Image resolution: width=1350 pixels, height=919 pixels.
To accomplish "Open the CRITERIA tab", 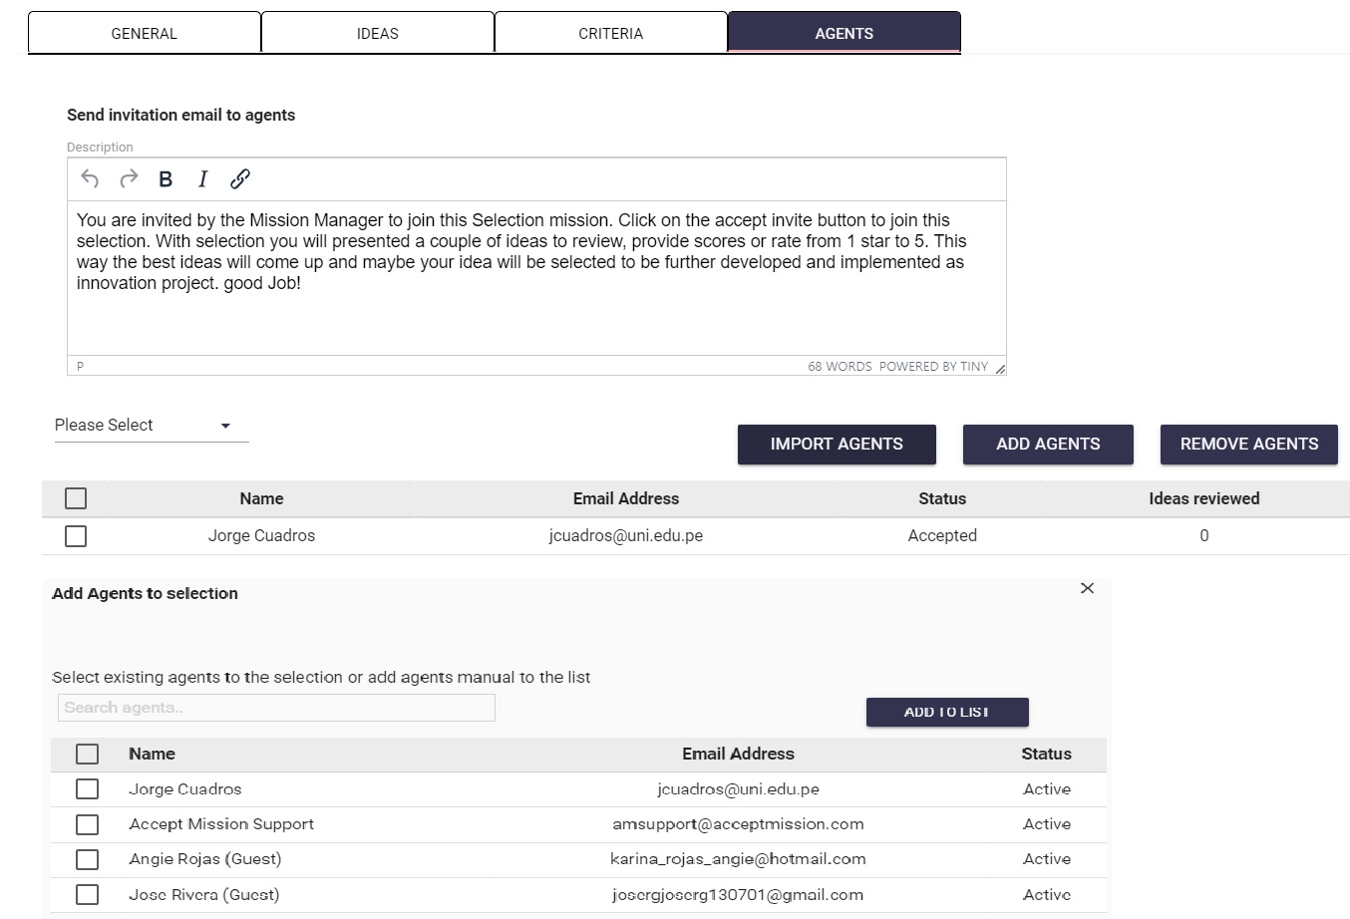I will point(611,33).
